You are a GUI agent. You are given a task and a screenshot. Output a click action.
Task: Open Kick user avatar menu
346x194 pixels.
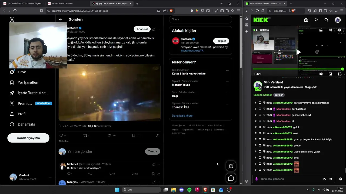338,20
